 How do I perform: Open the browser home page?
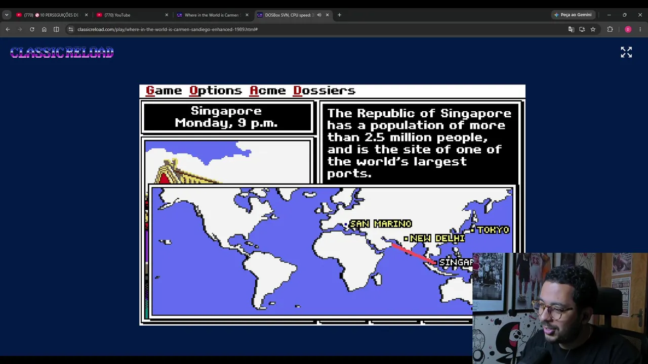pos(44,29)
